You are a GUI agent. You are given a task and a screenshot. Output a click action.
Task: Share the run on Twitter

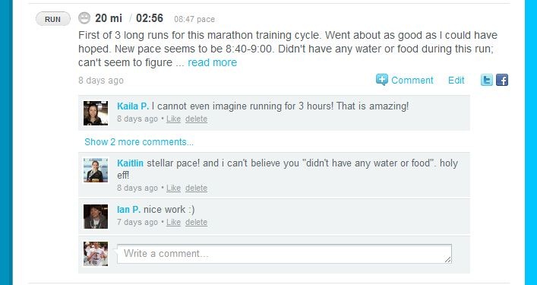click(487, 80)
